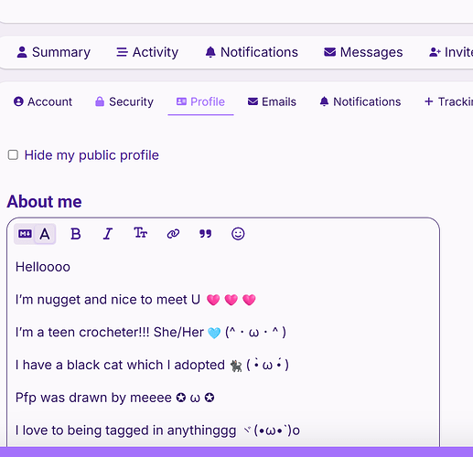Open the top Notifications tab with bell
This screenshot has height=457, width=473.
tap(252, 52)
